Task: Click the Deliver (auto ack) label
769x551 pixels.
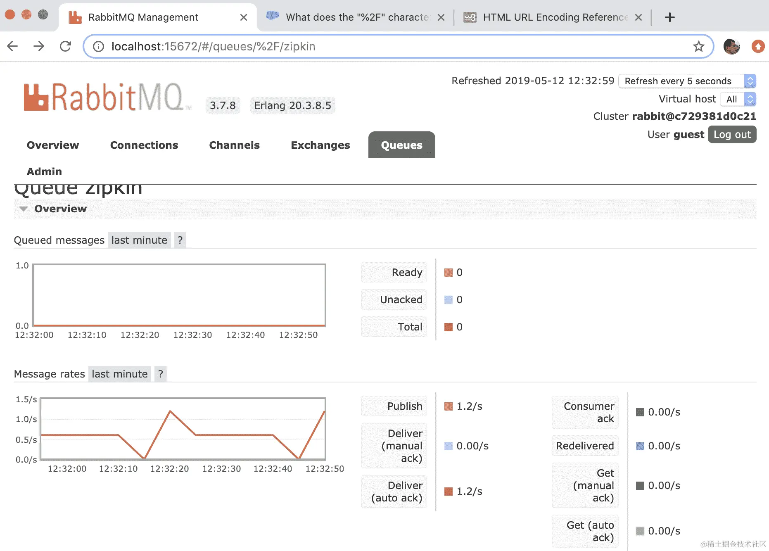Action: (394, 492)
